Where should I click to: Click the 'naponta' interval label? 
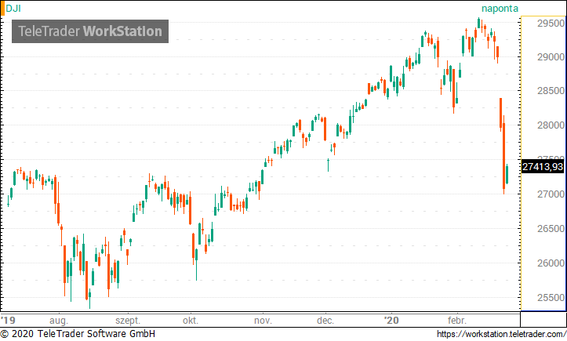[500, 9]
